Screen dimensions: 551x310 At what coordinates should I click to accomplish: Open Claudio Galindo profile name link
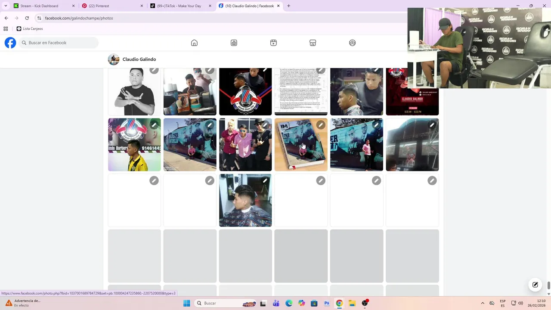[139, 59]
